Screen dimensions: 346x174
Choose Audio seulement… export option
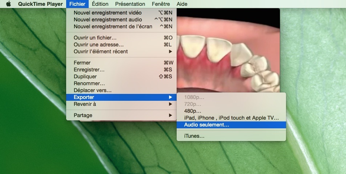click(231, 125)
